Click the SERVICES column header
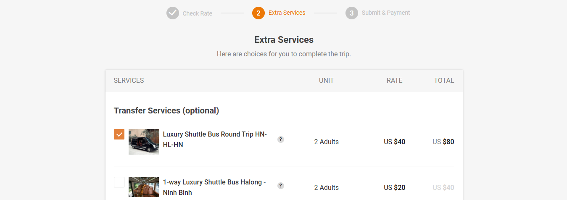 [129, 80]
